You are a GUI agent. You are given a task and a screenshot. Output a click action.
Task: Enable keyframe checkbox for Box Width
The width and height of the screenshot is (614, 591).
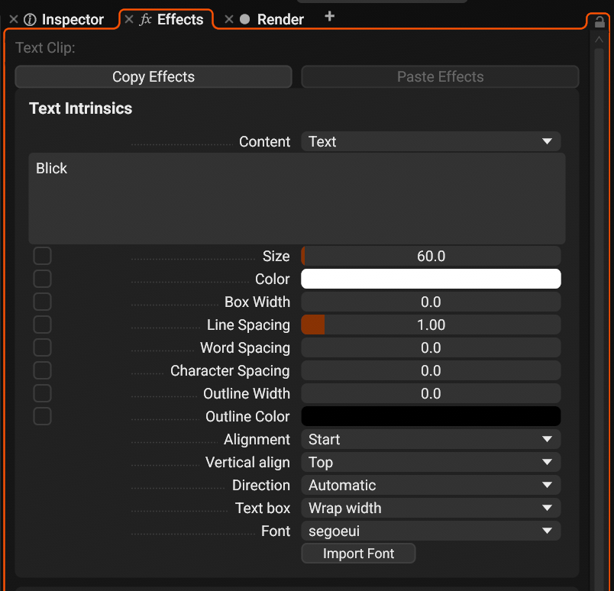click(42, 302)
